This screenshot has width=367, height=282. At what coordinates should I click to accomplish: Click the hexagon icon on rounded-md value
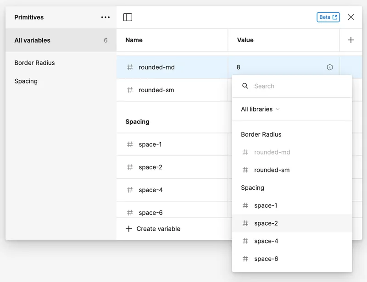point(329,66)
